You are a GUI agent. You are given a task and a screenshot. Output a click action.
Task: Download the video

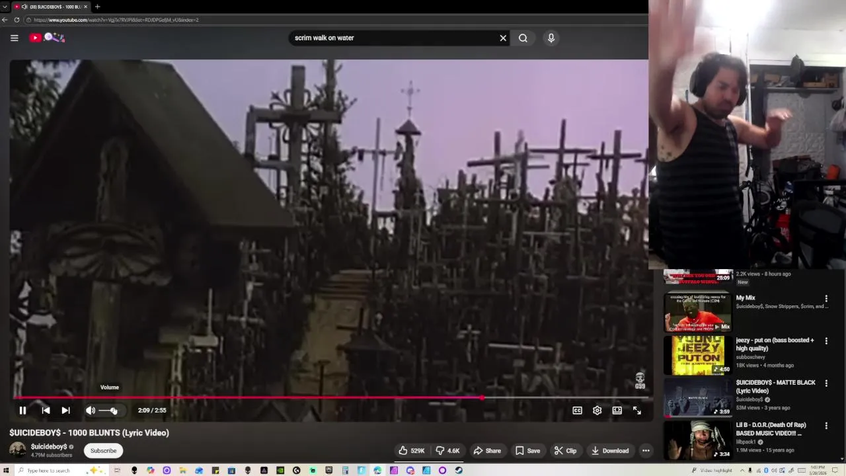(609, 451)
